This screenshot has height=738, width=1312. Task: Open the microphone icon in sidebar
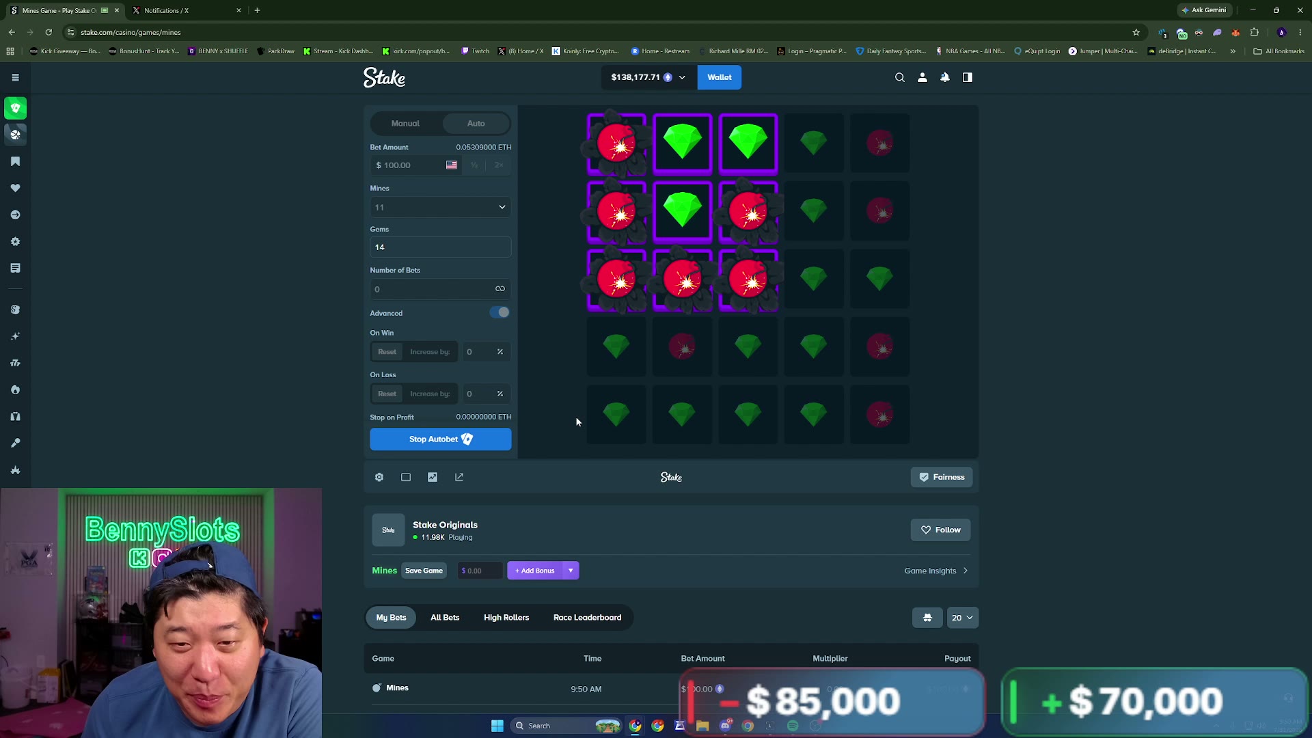point(15,443)
